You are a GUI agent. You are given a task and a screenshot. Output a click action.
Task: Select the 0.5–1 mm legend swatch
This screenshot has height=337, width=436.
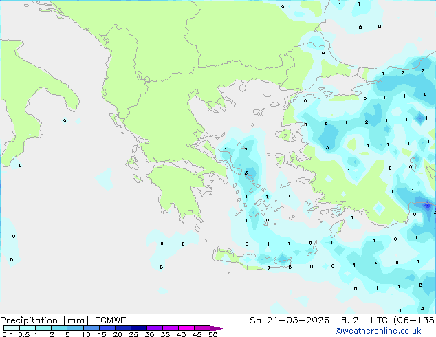[28, 328]
